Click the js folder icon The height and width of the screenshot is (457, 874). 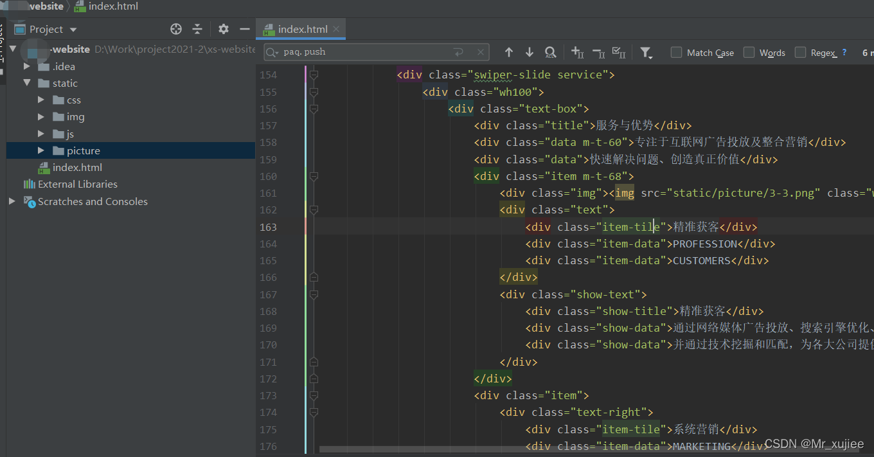coord(58,134)
